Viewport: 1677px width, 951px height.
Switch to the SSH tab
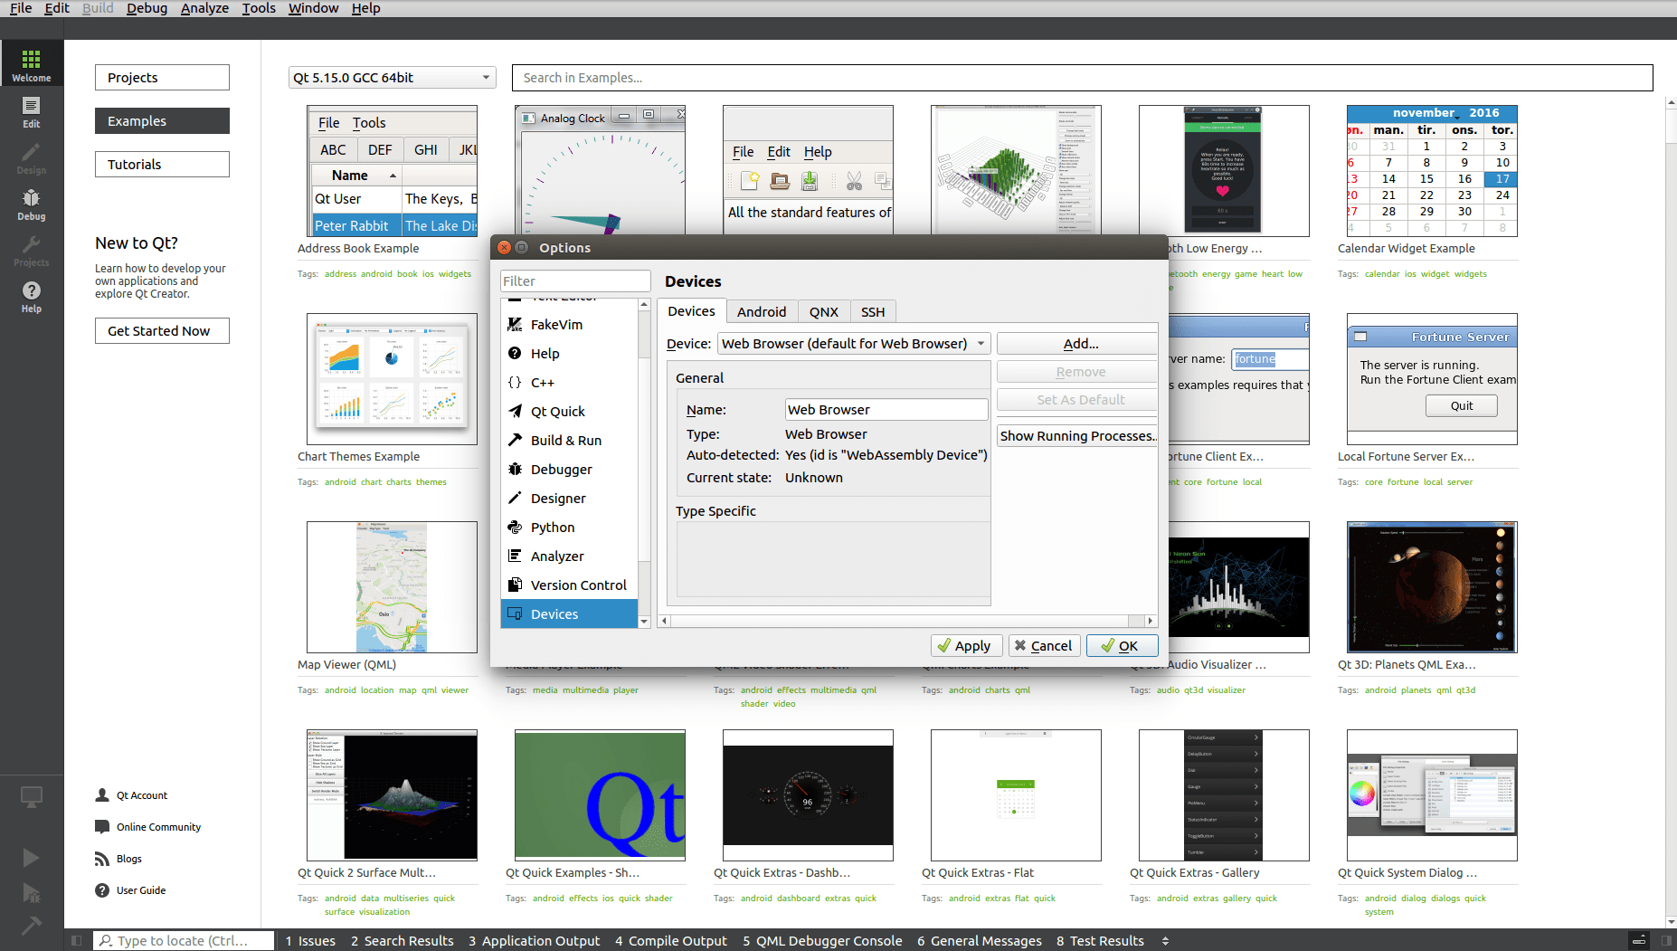coord(873,312)
